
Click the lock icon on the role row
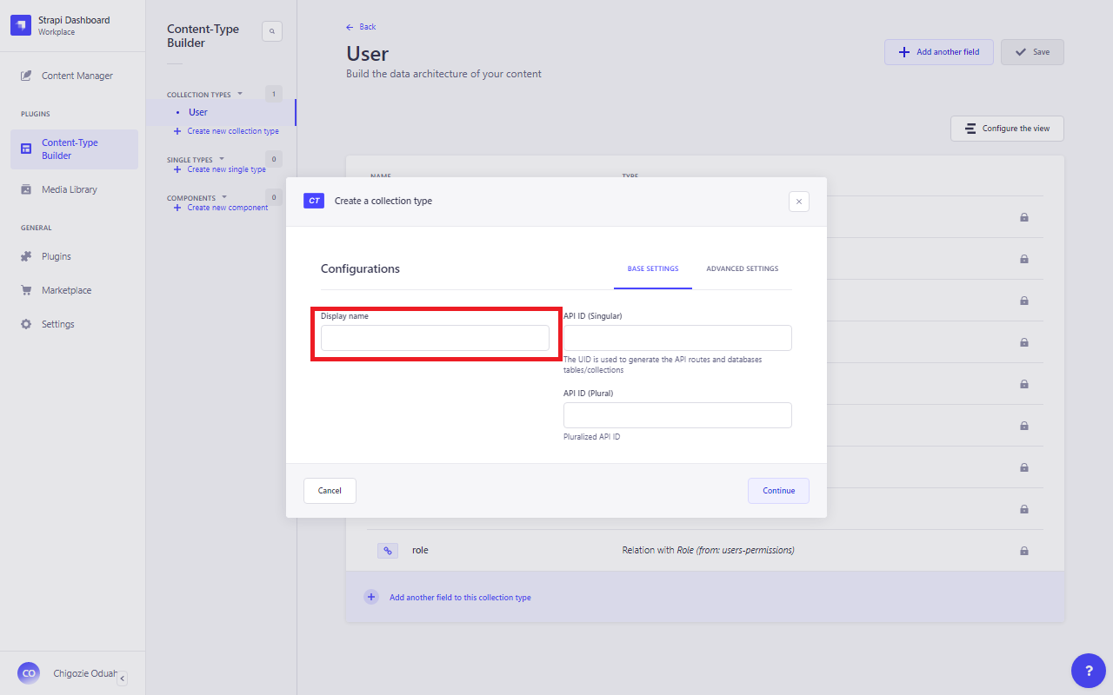pos(1023,551)
